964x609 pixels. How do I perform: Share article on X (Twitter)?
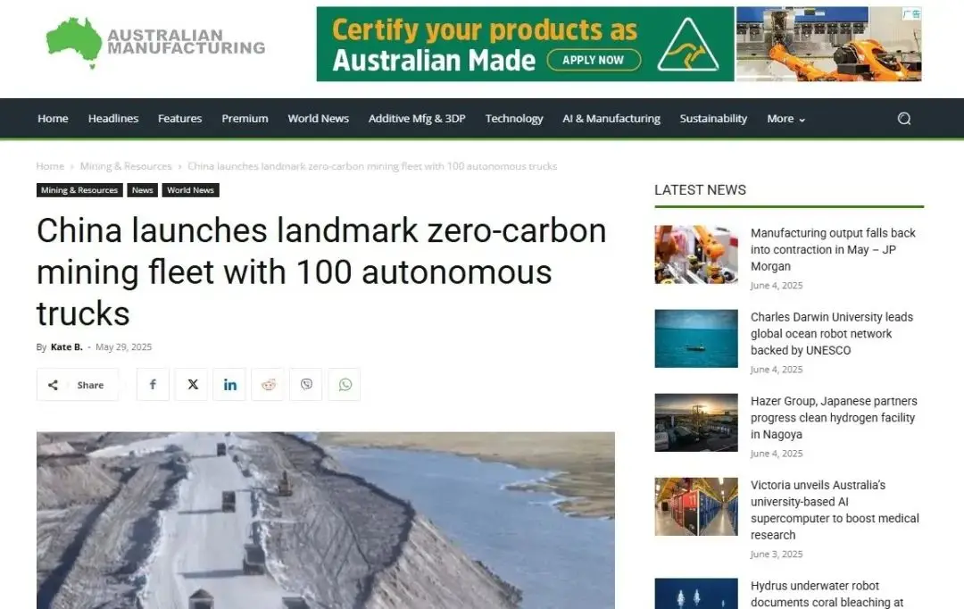point(192,385)
